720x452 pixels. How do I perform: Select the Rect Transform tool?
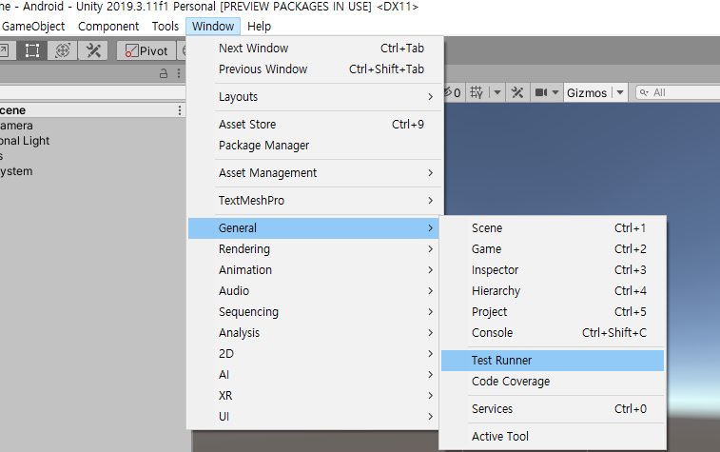pyautogui.click(x=32, y=50)
